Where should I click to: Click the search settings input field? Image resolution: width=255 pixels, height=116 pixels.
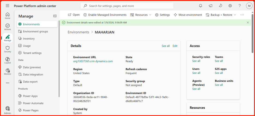[x=127, y=6]
